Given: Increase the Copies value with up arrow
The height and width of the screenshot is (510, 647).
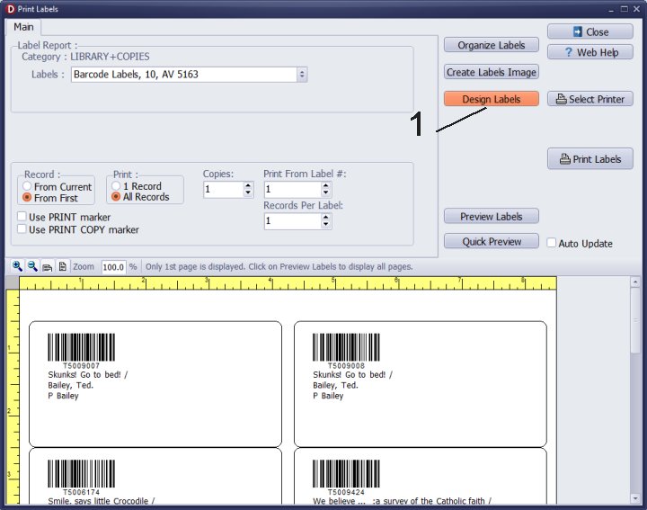Looking at the screenshot, I should coord(248,185).
